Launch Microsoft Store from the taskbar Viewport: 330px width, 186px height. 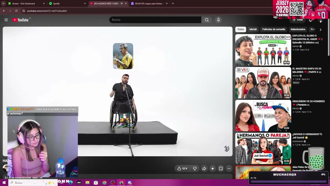[96, 183]
